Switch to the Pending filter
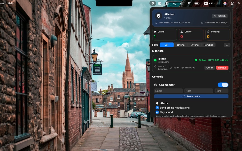242x151 pixels. coord(208,45)
